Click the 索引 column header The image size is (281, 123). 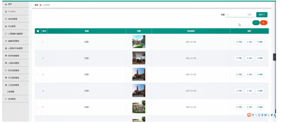point(44,31)
